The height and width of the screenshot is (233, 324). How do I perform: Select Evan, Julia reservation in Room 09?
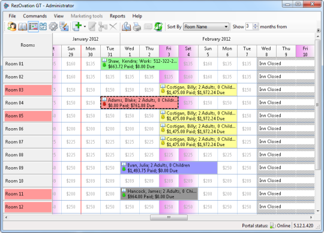tap(169, 168)
